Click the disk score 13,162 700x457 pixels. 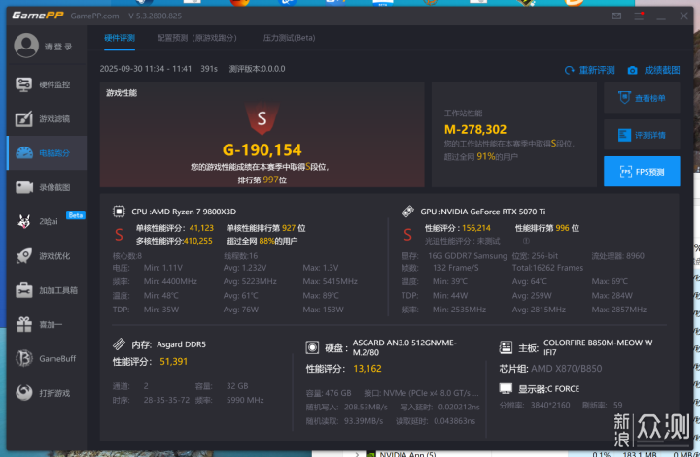pos(367,369)
